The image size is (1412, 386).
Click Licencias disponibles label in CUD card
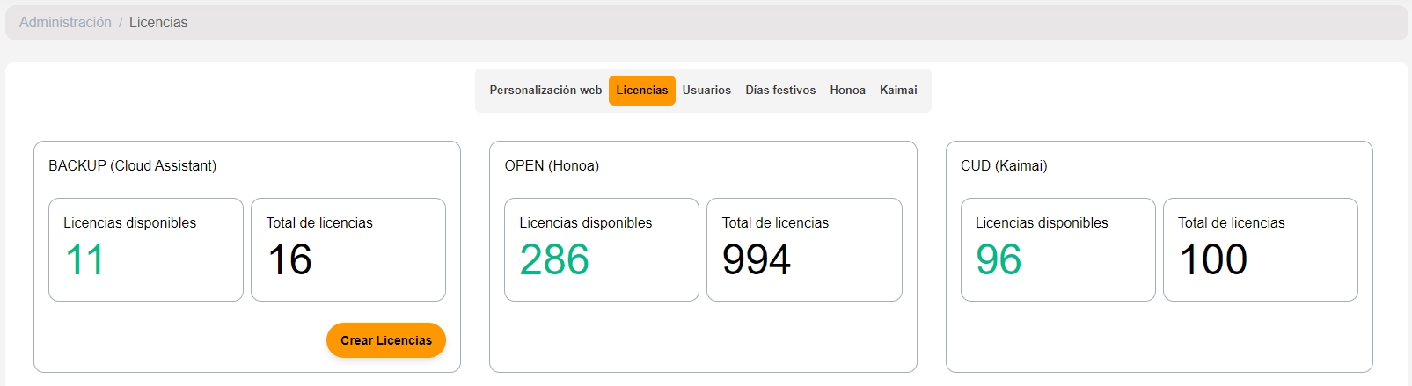click(x=1042, y=223)
